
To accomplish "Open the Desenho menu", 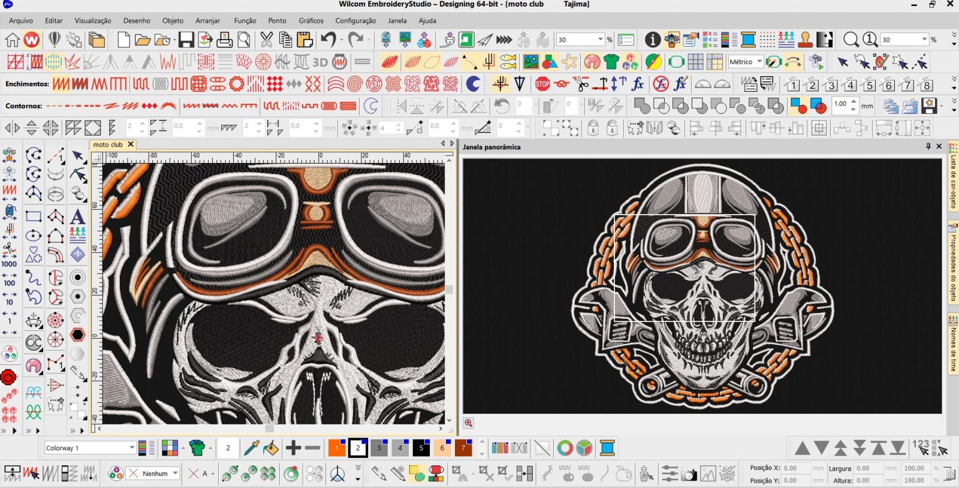I will tap(137, 20).
